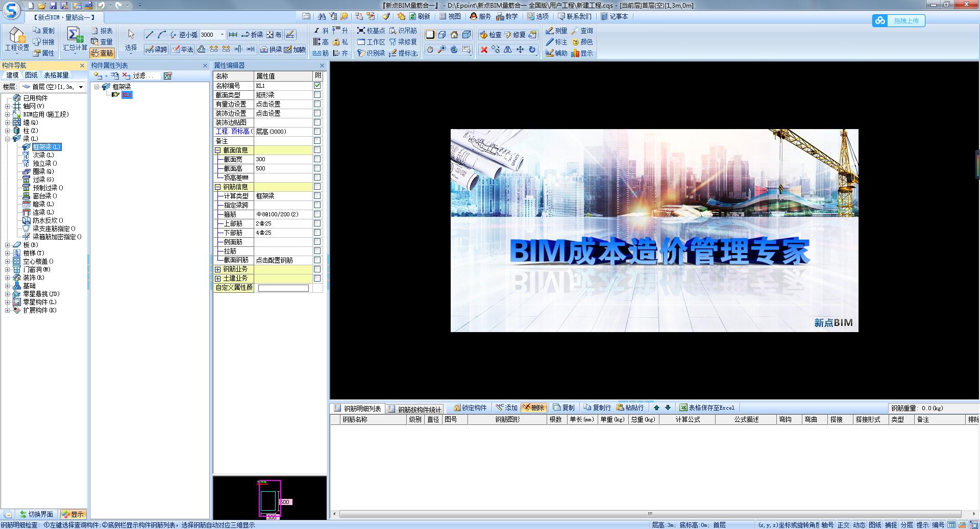This screenshot has height=529, width=980.
Task: Collapse the 梁 (L) tree node
Action: 7,139
